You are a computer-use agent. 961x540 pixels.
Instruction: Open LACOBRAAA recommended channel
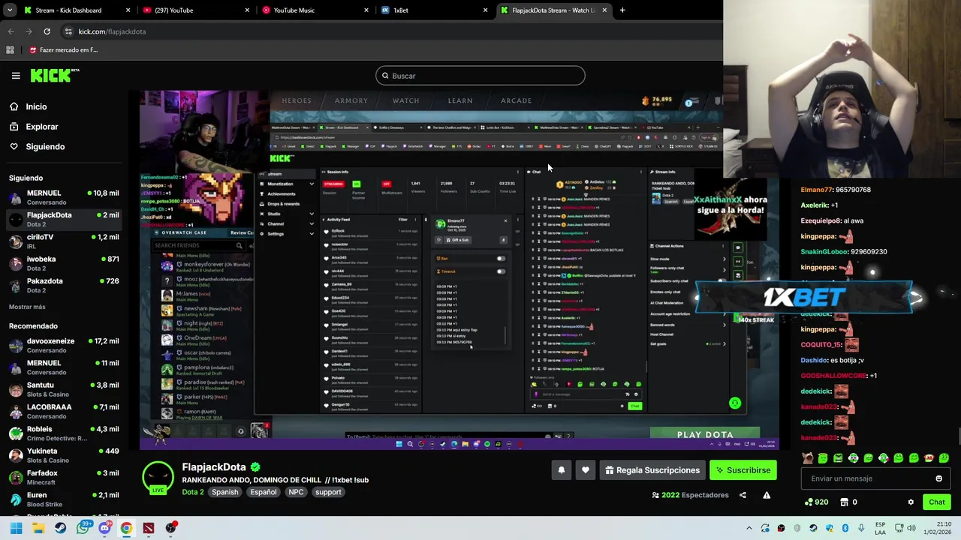[x=64, y=411]
